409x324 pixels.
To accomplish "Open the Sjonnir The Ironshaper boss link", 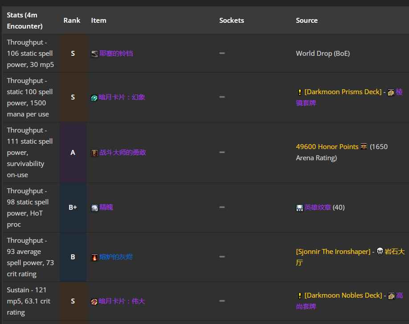I will click(333, 251).
